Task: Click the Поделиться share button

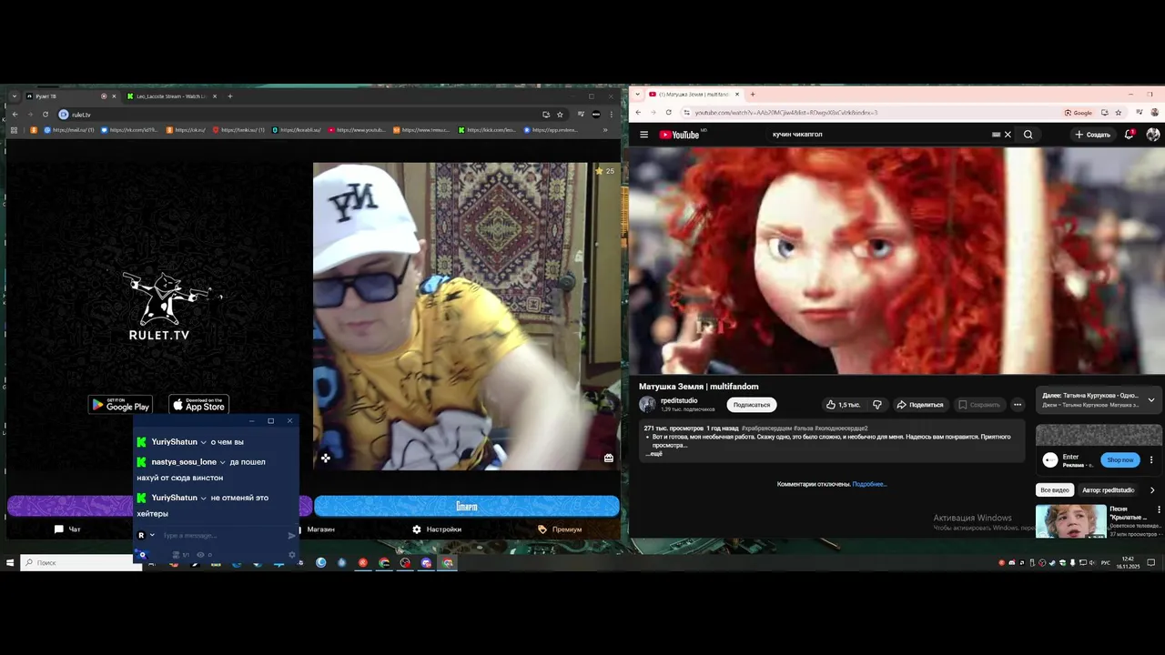Action: (x=920, y=405)
